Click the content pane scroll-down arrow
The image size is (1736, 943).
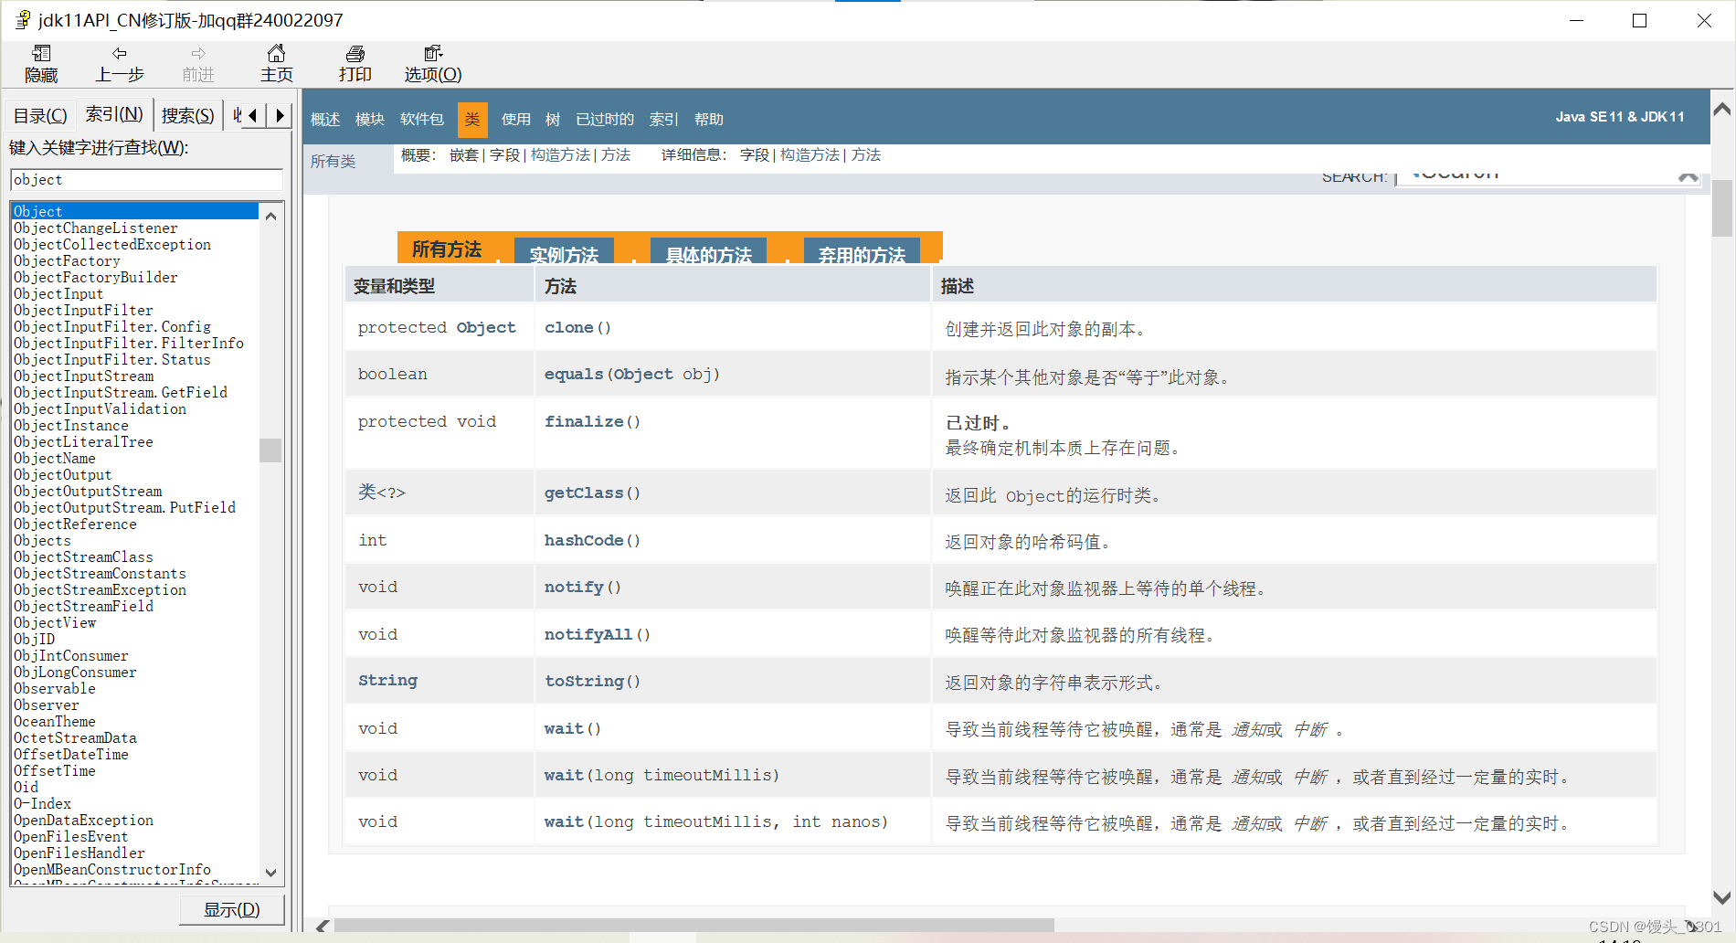click(x=1722, y=897)
